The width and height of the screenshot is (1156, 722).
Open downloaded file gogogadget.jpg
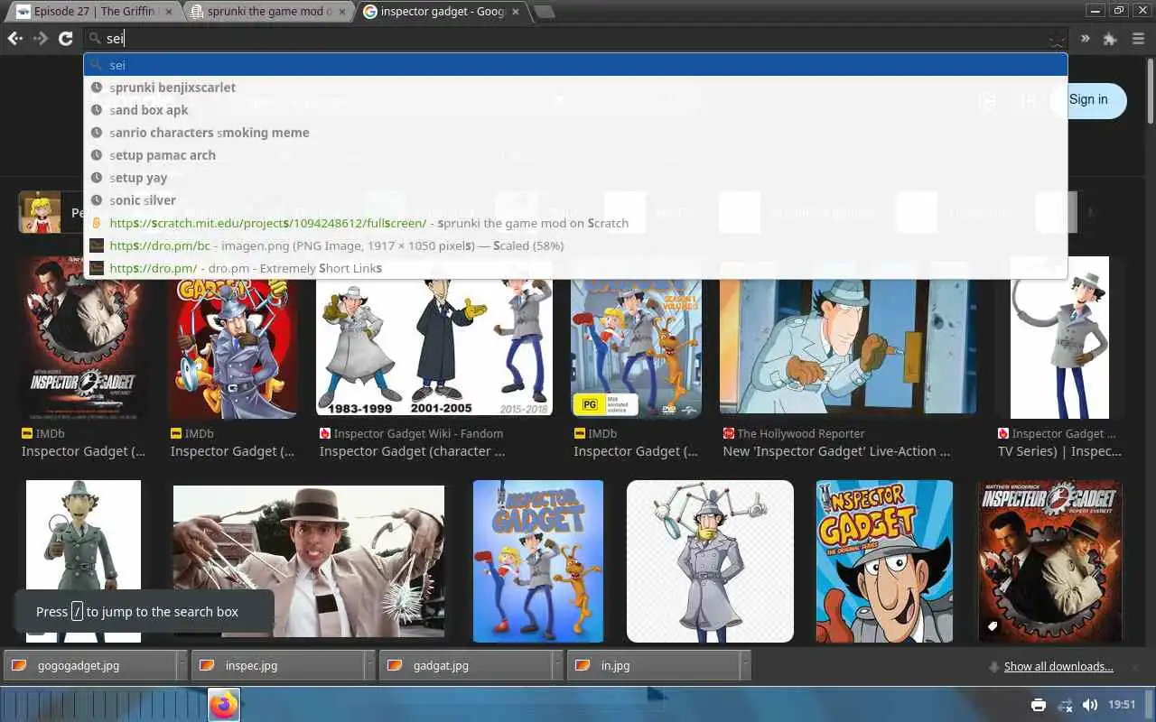[89, 666]
